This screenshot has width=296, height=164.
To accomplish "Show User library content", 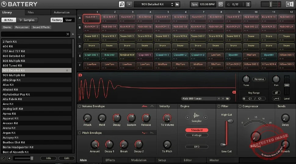I will click(69, 20).
